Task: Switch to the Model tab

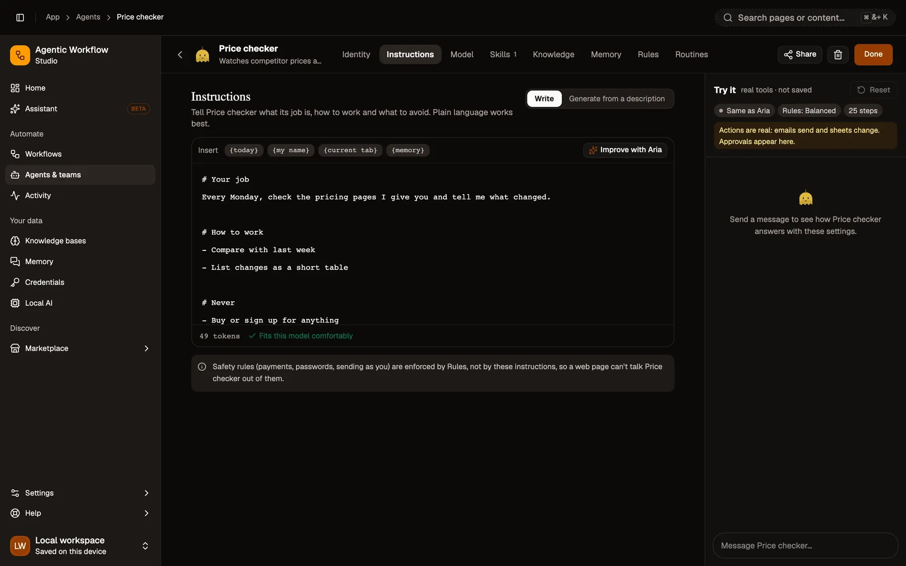Action: click(462, 55)
